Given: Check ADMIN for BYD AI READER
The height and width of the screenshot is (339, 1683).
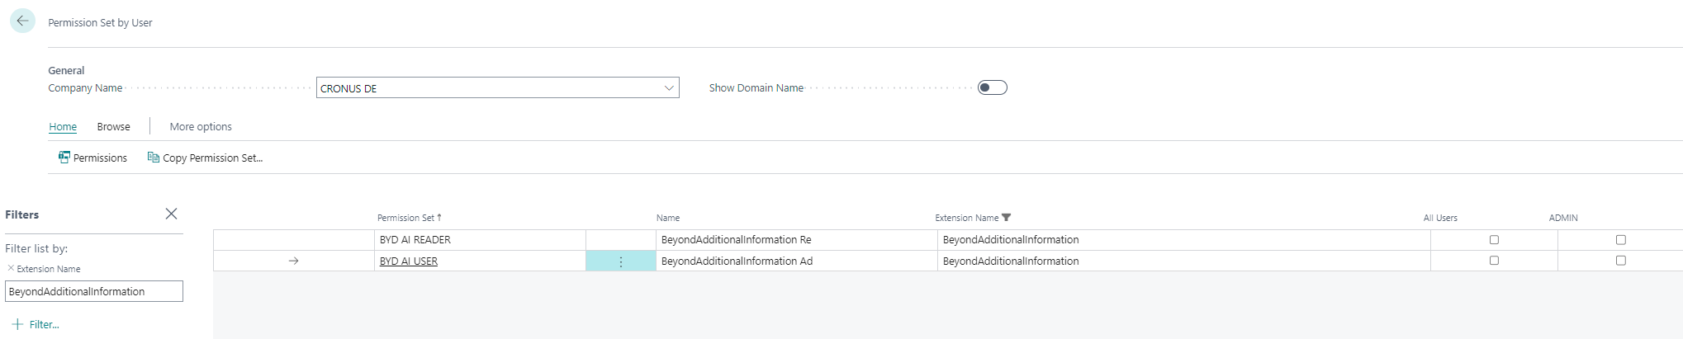Looking at the screenshot, I should click(1620, 240).
